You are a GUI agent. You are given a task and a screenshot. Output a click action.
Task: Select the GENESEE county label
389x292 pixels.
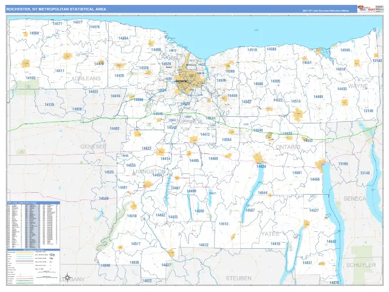tap(93, 147)
